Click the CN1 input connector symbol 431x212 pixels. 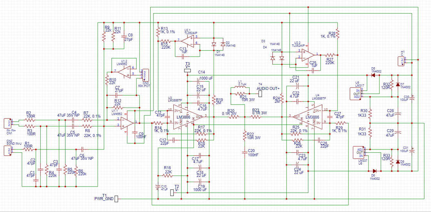(x=7, y=123)
